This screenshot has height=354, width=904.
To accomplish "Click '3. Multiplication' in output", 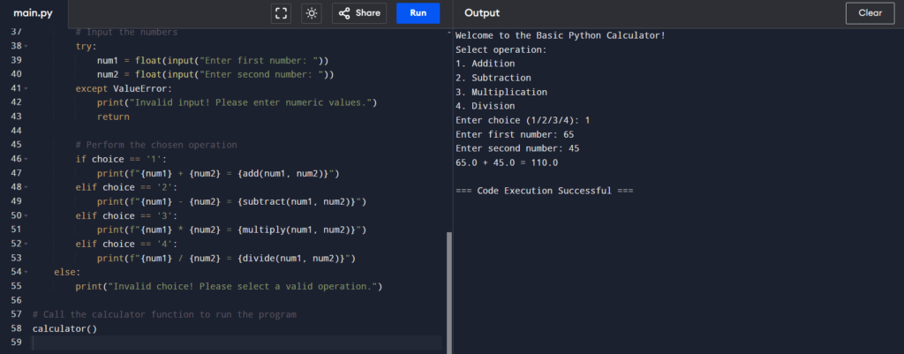I will tap(501, 92).
